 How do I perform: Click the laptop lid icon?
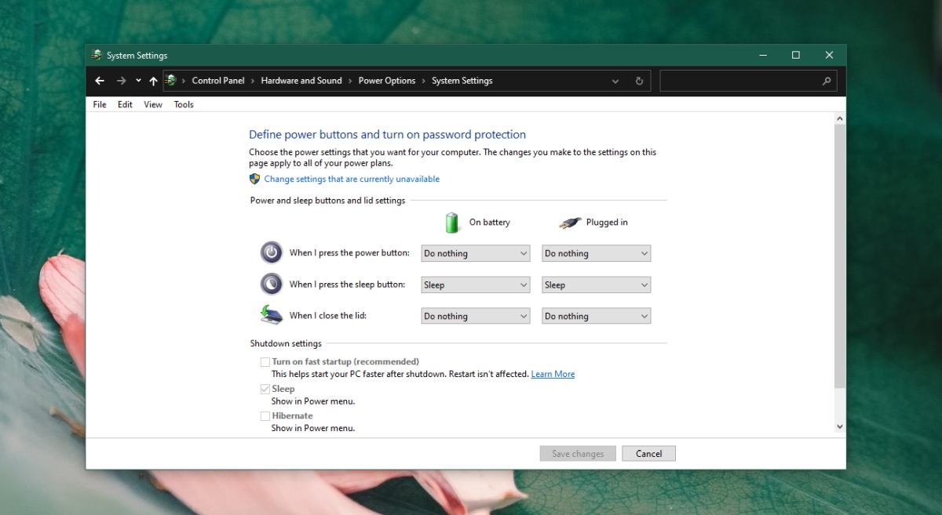[271, 314]
